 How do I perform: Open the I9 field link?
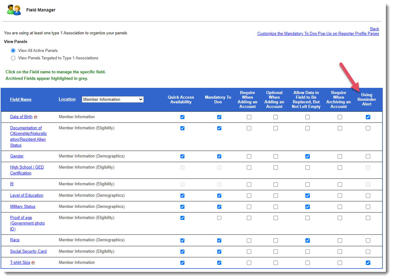pyautogui.click(x=12, y=184)
